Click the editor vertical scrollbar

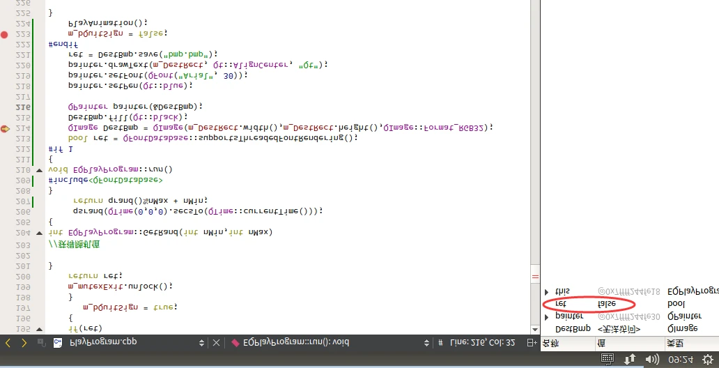coord(535,139)
